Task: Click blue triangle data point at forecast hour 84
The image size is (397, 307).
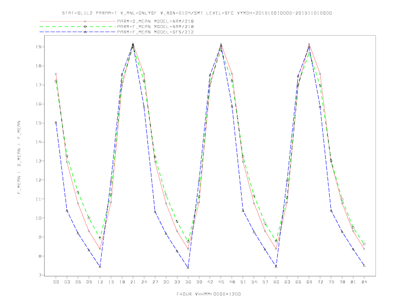Action: point(364,265)
